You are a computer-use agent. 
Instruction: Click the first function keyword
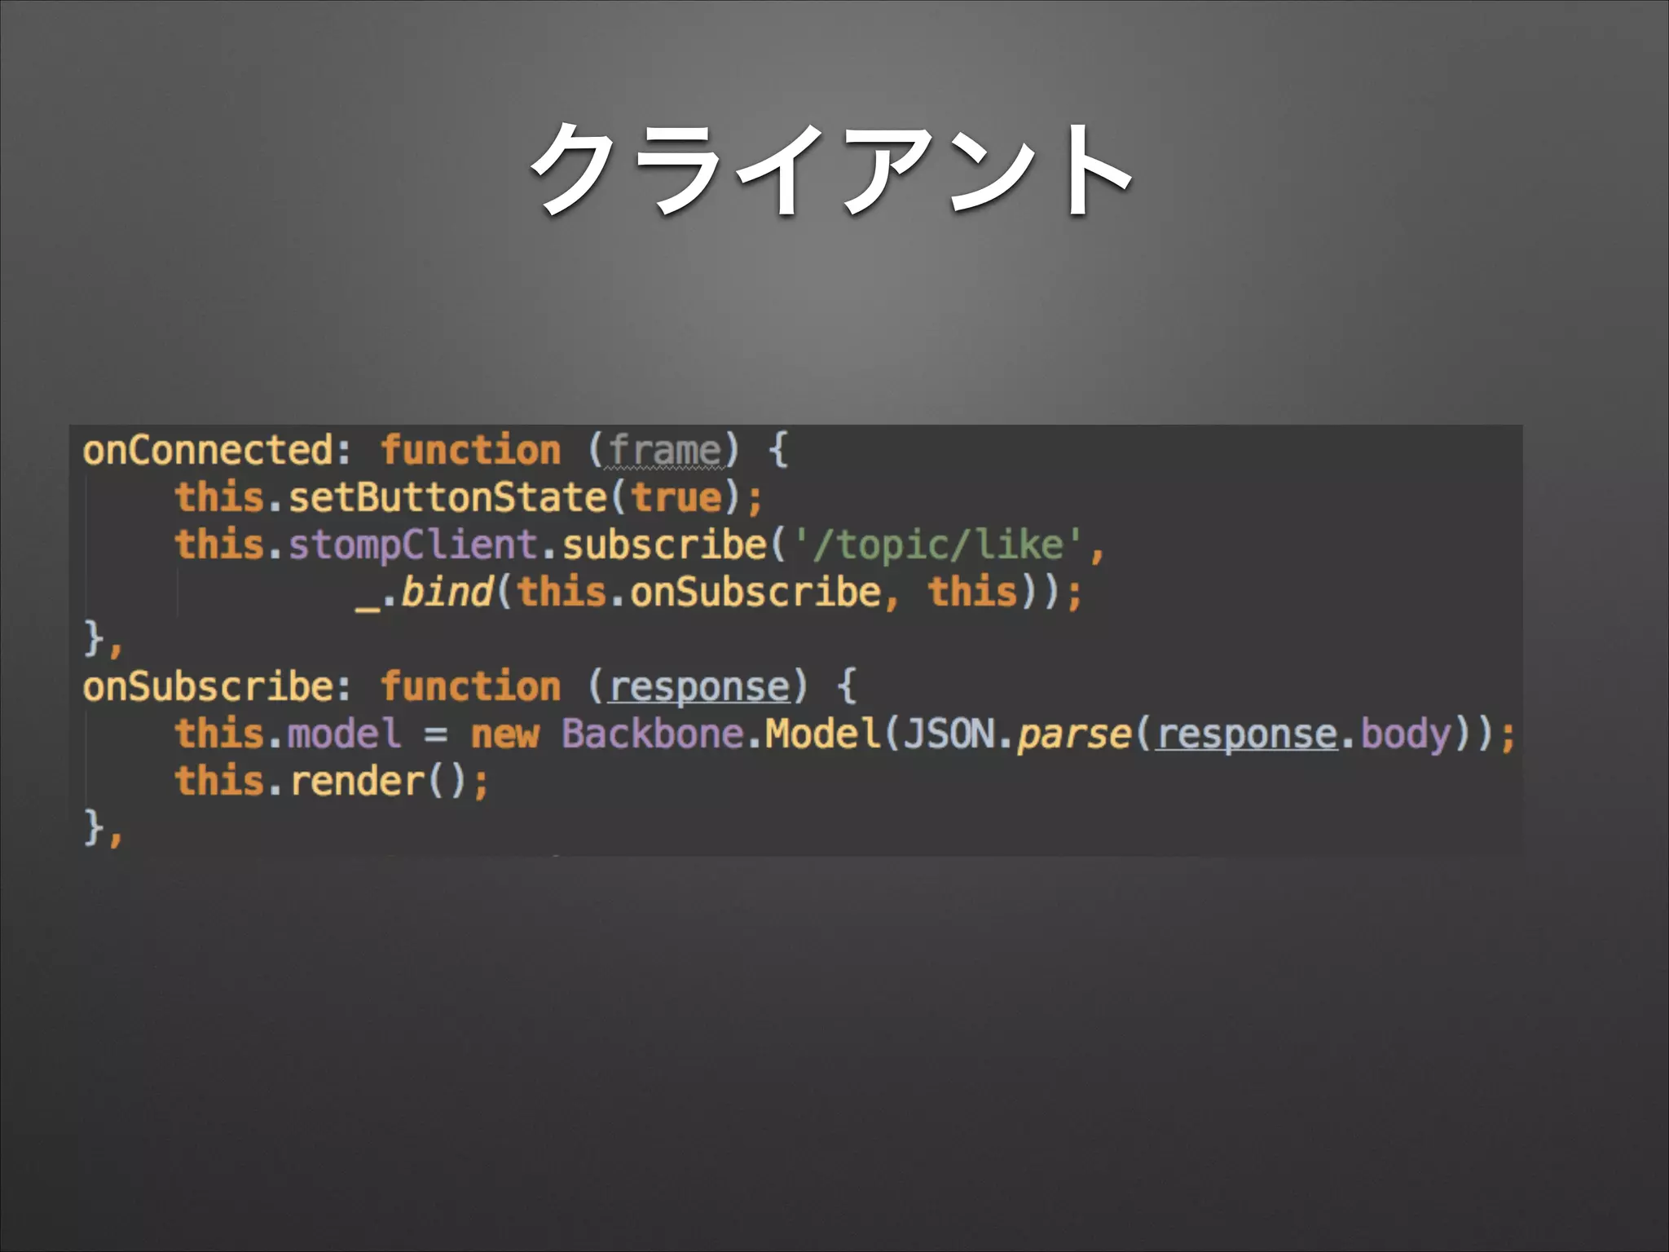coord(471,451)
